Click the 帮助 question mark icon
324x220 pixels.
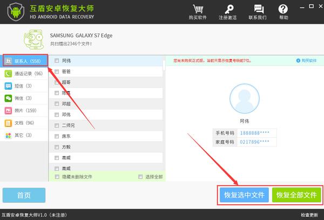(283, 9)
